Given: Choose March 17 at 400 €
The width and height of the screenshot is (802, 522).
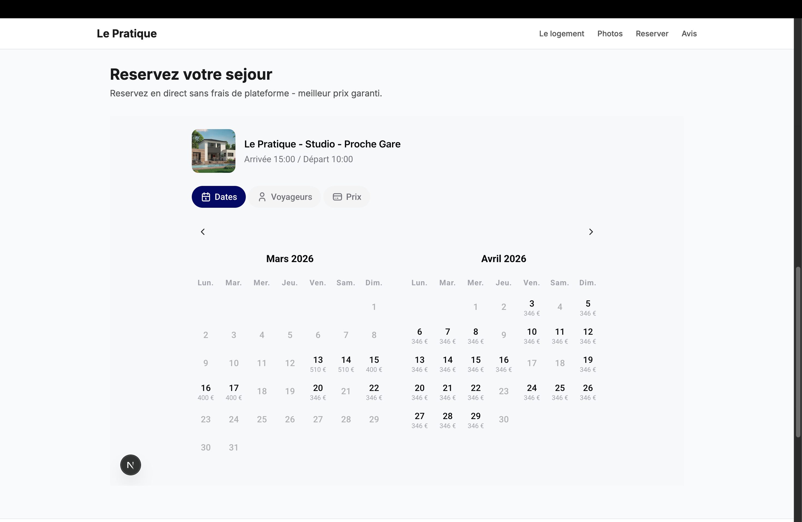Looking at the screenshot, I should 234,392.
